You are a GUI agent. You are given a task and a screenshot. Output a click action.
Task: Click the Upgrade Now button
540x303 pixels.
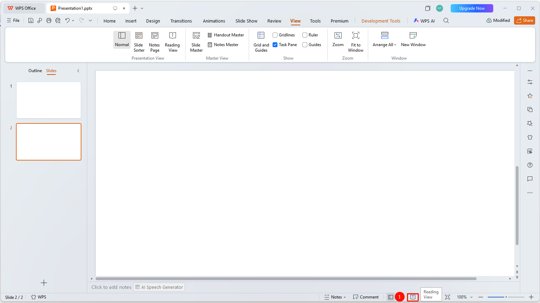pyautogui.click(x=472, y=8)
